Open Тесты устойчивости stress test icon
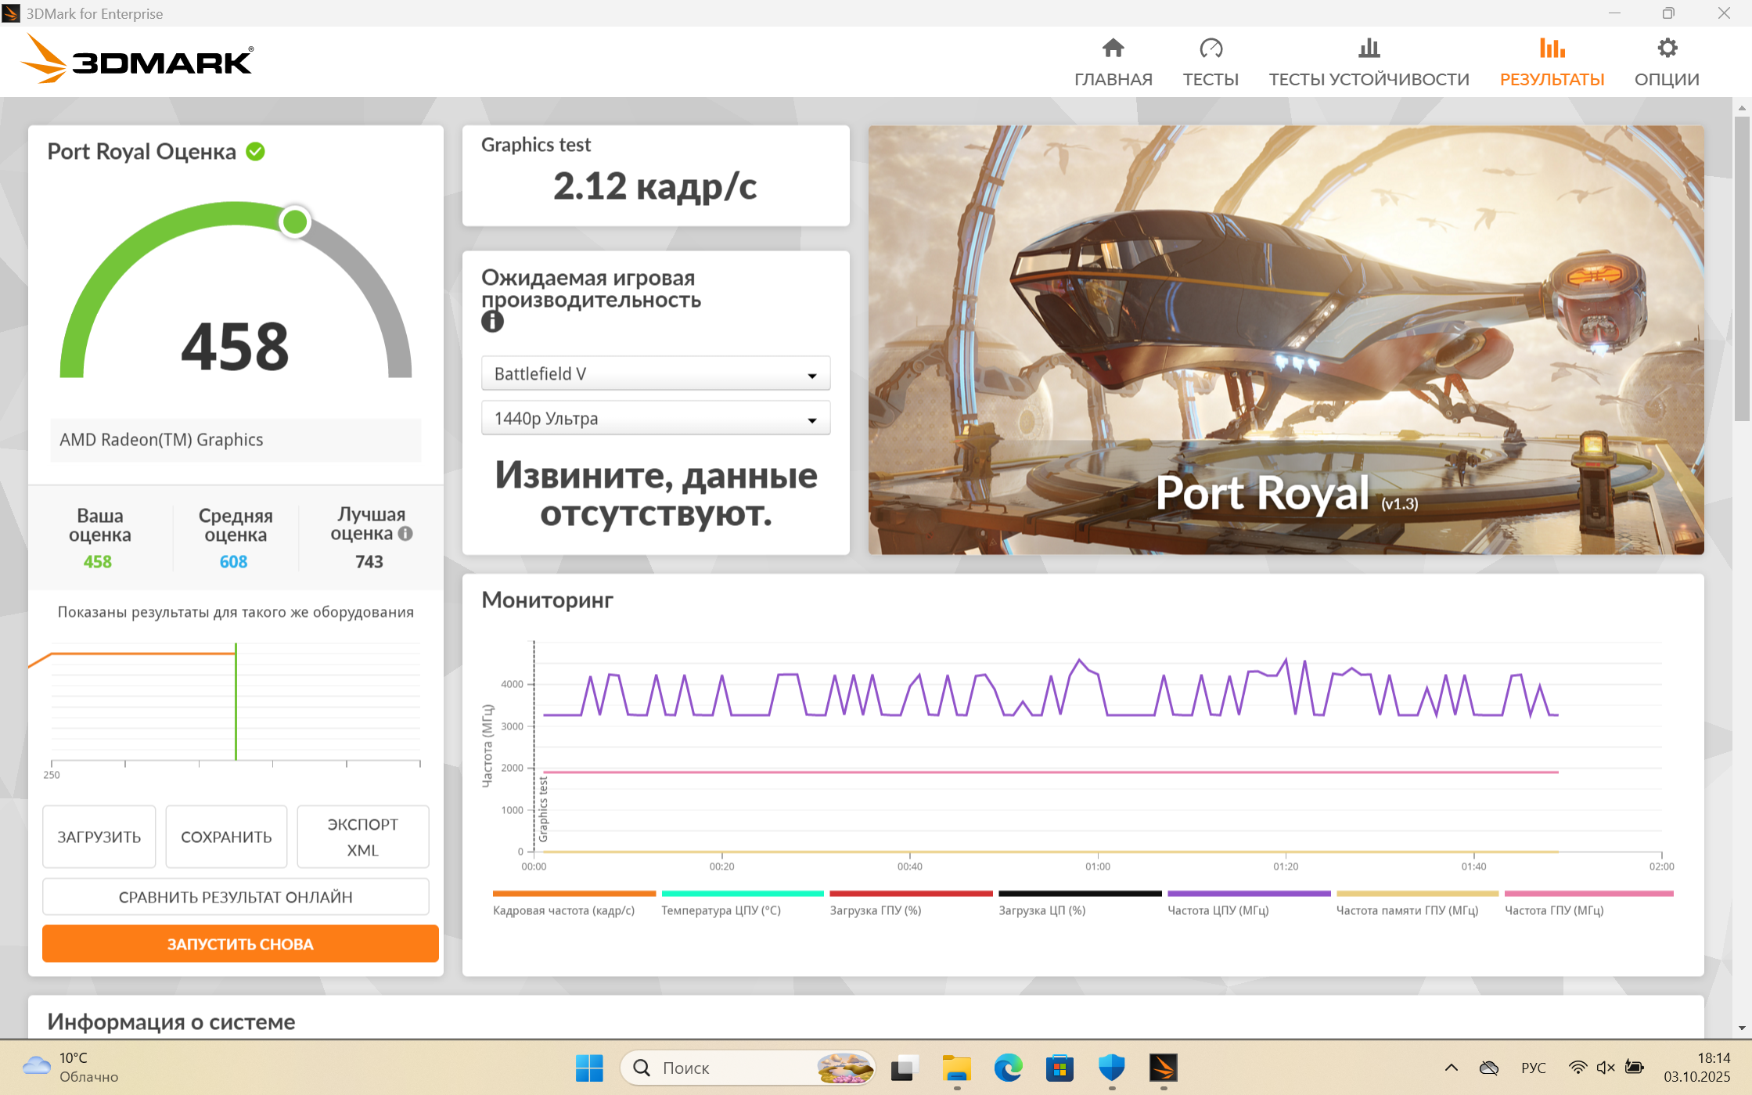The height and width of the screenshot is (1095, 1752). pyautogui.click(x=1368, y=49)
